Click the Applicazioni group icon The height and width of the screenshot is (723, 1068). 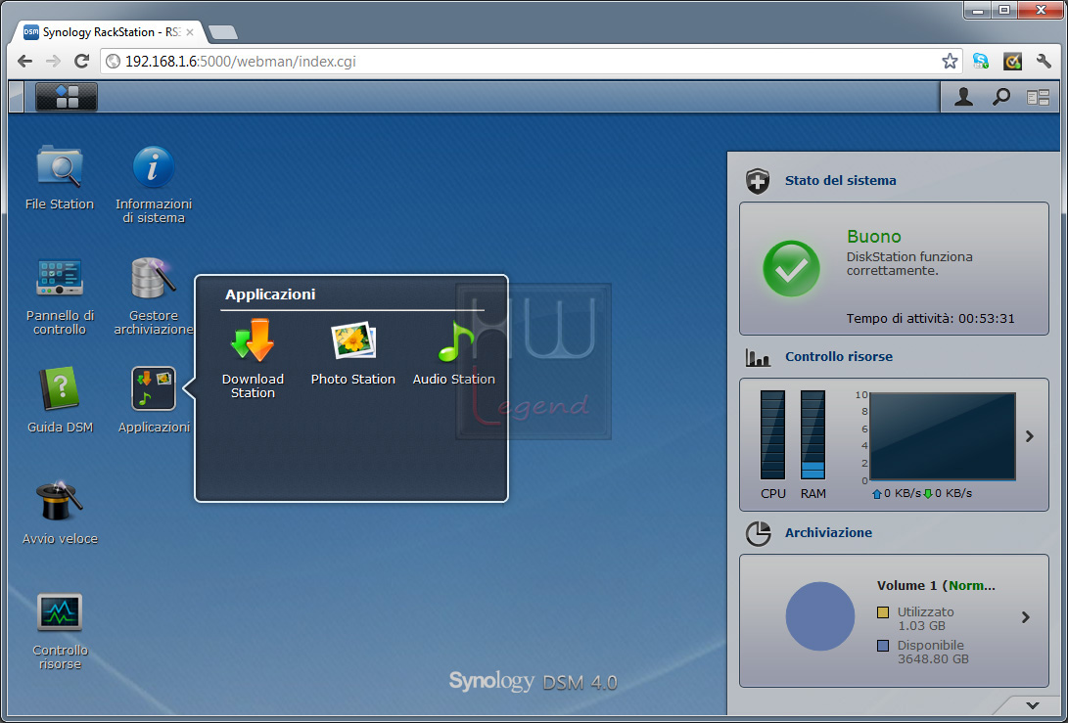click(154, 388)
